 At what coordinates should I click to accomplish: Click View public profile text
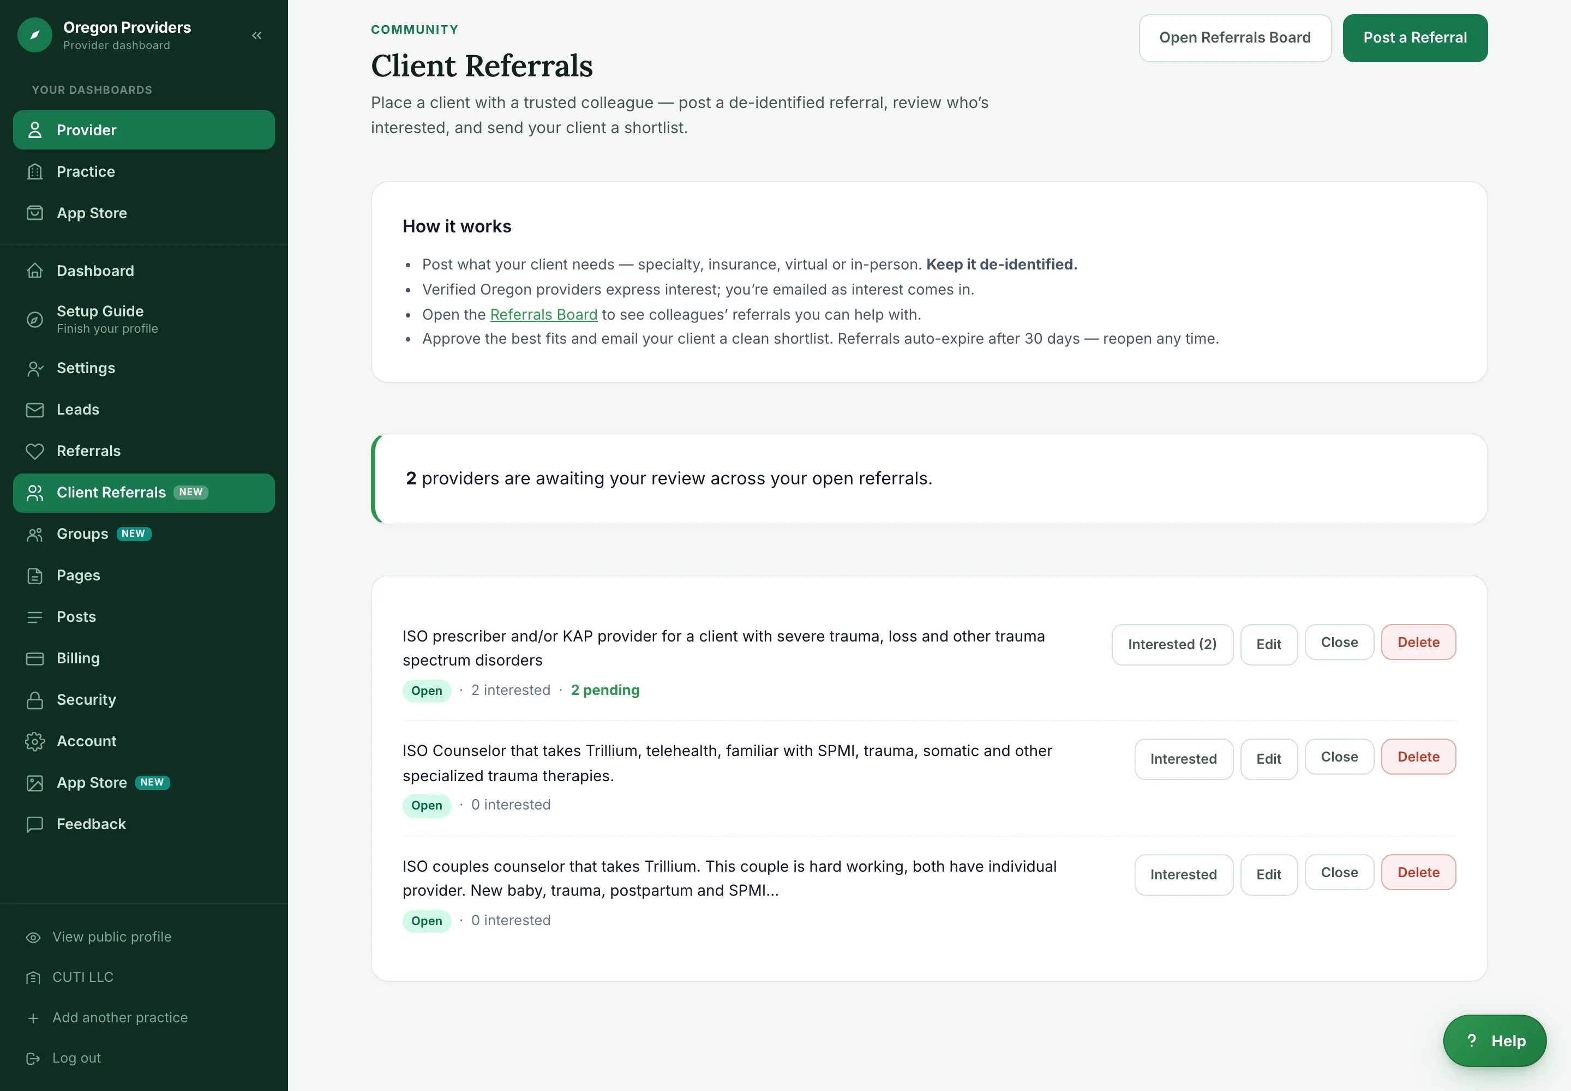[x=112, y=937]
